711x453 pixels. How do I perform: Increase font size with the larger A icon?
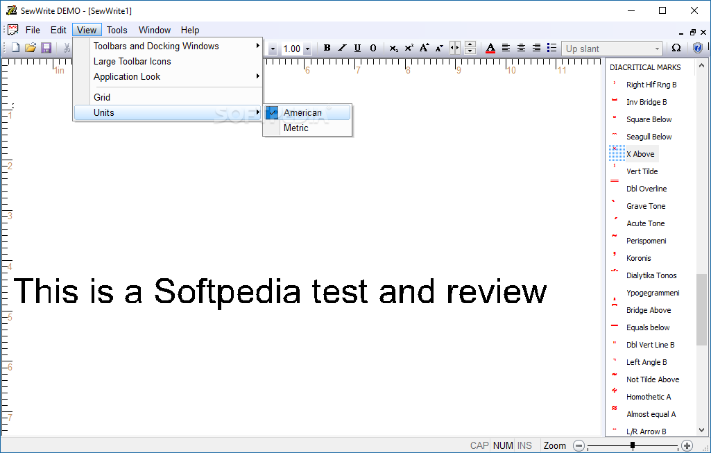tap(424, 48)
